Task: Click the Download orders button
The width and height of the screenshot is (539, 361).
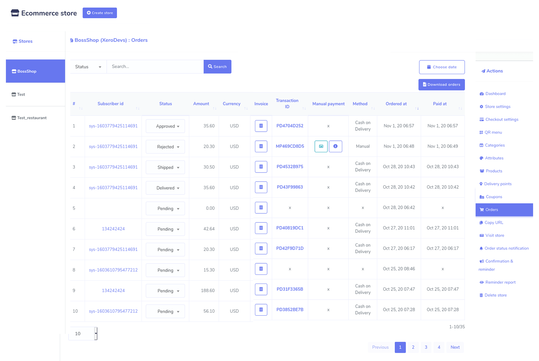Action: (x=441, y=85)
